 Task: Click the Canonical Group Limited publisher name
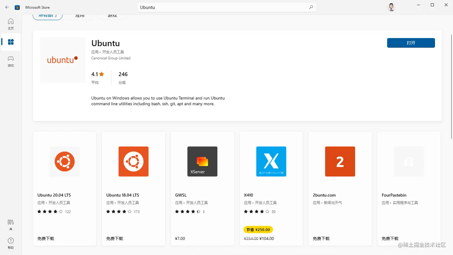(x=111, y=58)
